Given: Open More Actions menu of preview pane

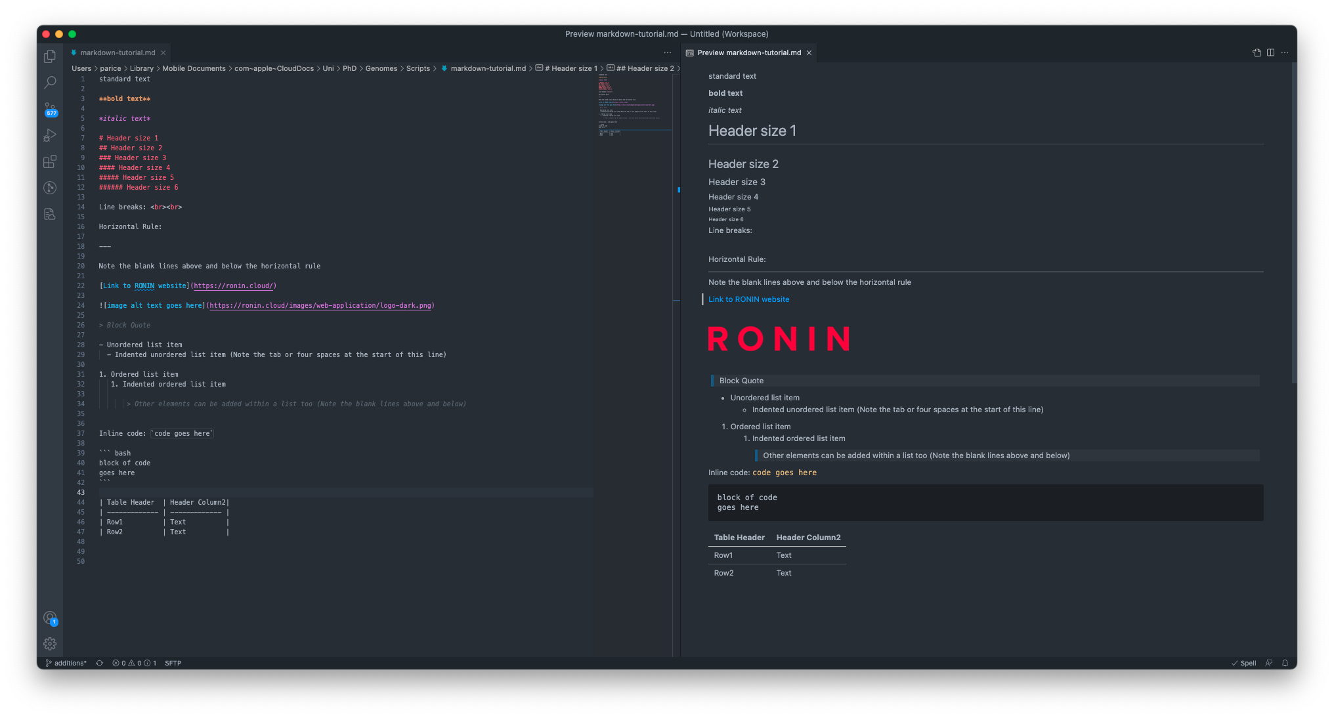Looking at the screenshot, I should 1285,53.
